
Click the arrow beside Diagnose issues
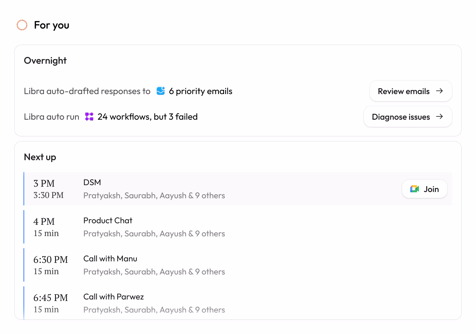[x=439, y=117]
